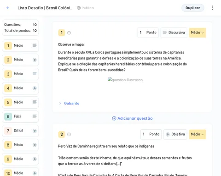
Task: Select question 2 Médio in sidebar
Action: [20, 60]
